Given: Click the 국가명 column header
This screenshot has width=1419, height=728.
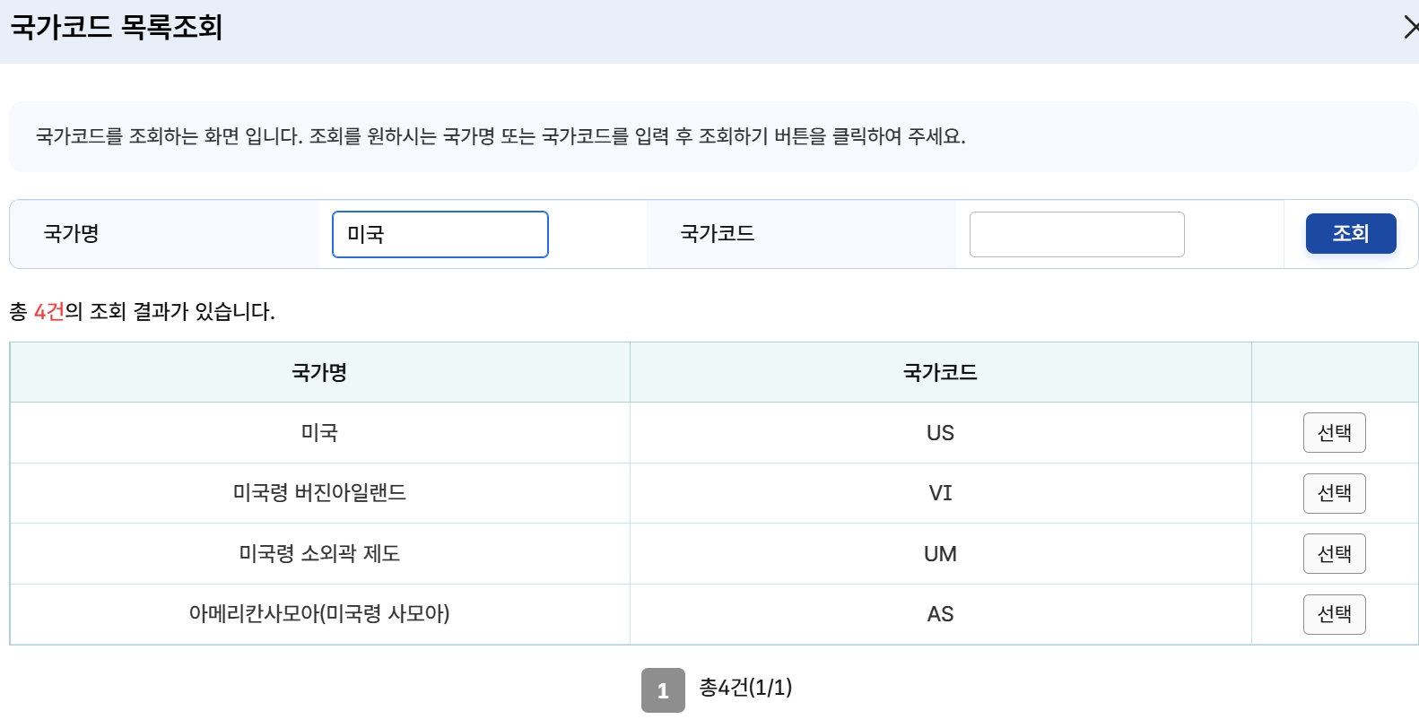Looking at the screenshot, I should pos(318,372).
